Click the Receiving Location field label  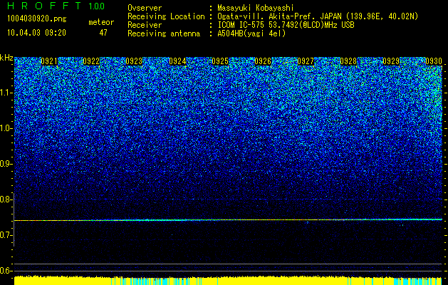click(x=166, y=16)
